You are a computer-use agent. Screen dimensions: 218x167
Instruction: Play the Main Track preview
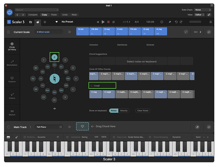[x=70, y=127]
